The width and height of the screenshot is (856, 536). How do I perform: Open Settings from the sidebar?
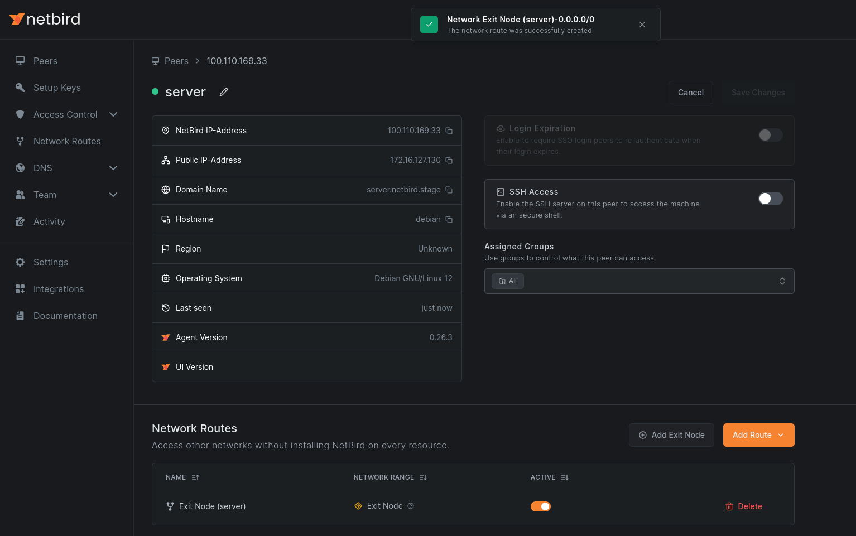coord(51,262)
